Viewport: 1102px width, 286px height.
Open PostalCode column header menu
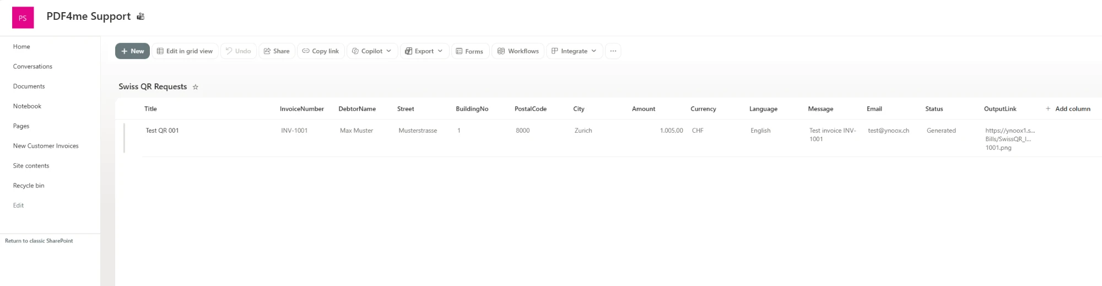pyautogui.click(x=531, y=109)
